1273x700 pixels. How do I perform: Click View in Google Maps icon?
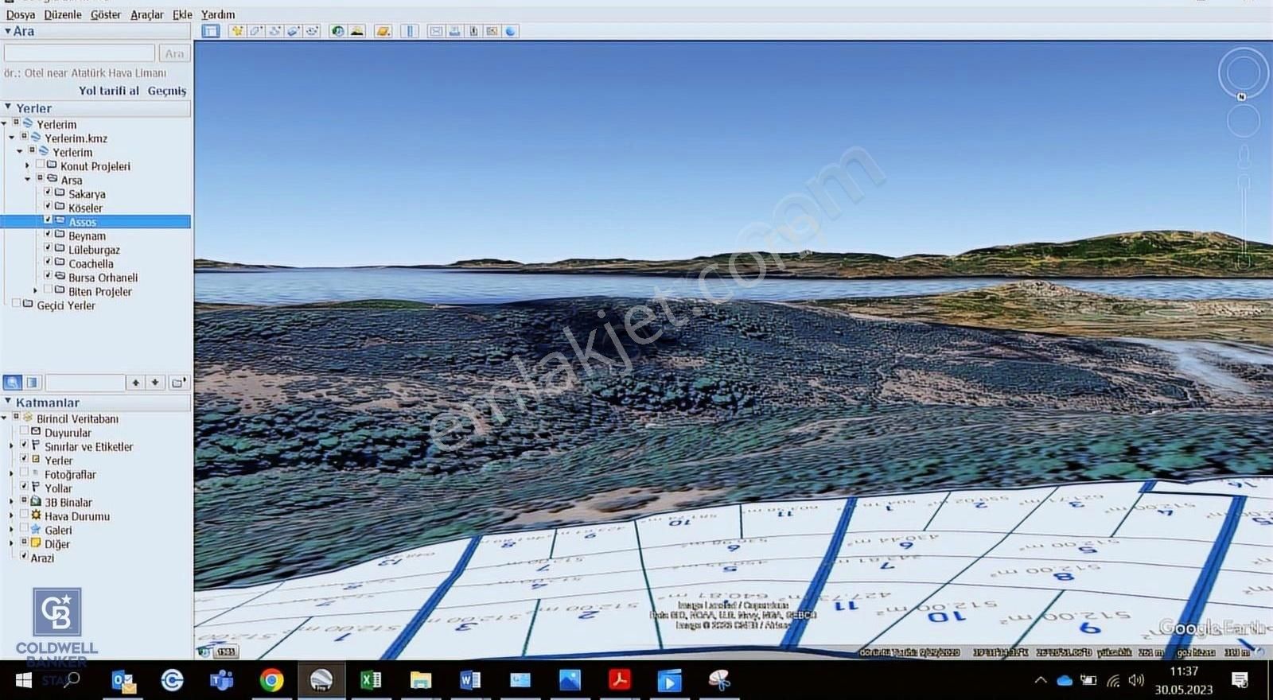(492, 31)
